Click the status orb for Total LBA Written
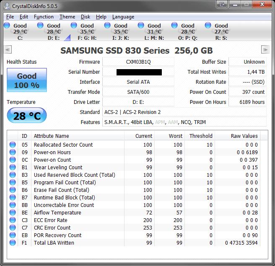 click(13, 243)
